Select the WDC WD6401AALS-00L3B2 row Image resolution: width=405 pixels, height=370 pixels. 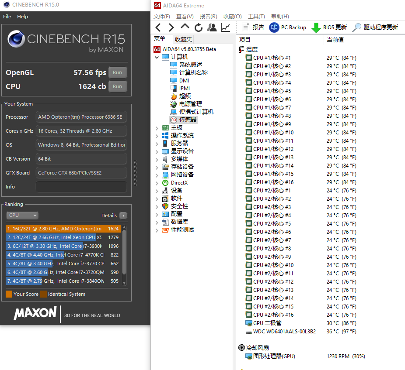coord(300,331)
